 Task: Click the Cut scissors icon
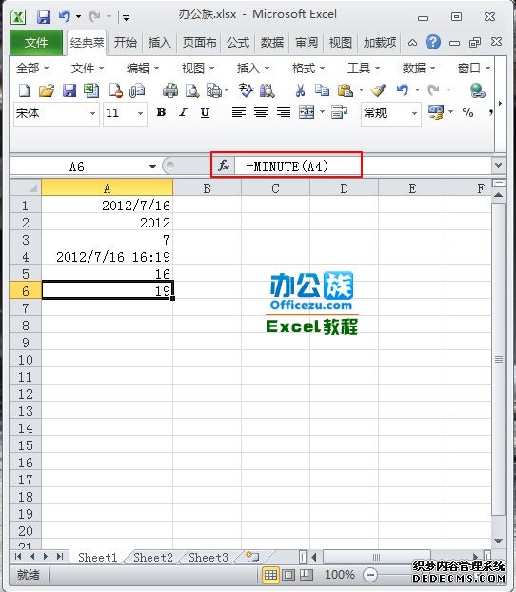pyautogui.click(x=300, y=90)
